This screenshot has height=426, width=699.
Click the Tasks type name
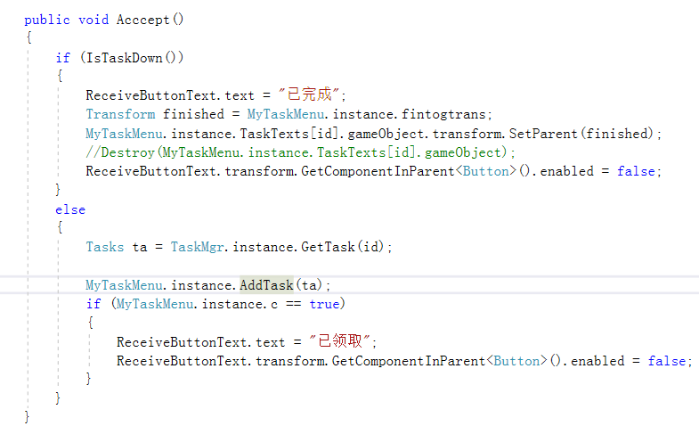click(105, 247)
